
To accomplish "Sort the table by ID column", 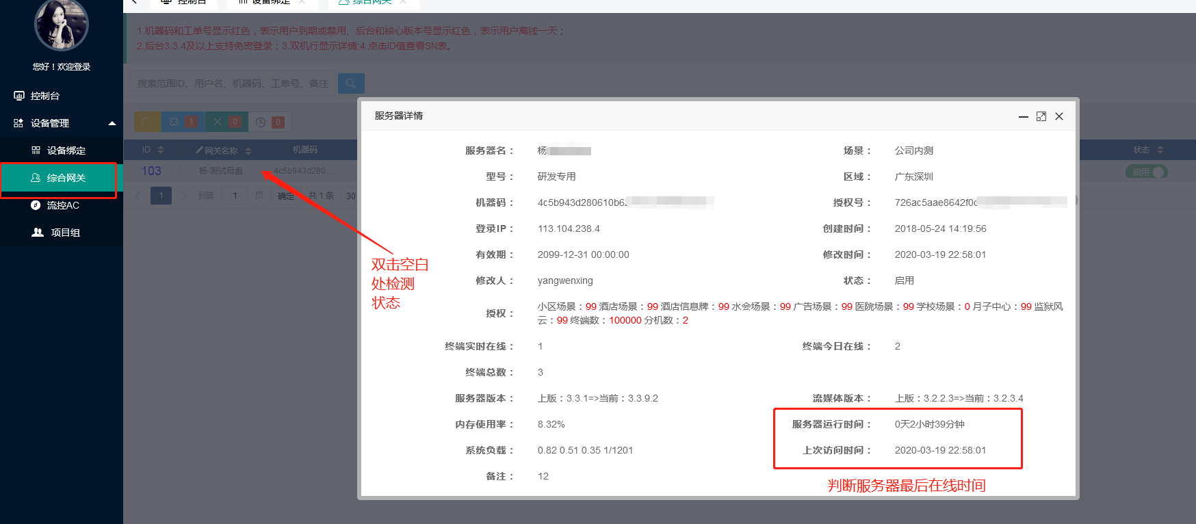I will pyautogui.click(x=161, y=150).
